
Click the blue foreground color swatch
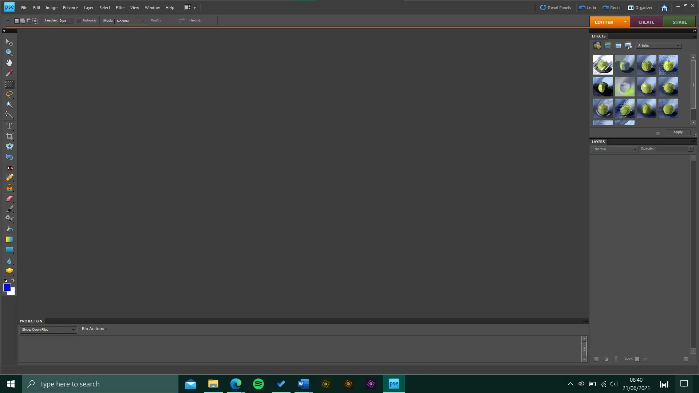pyautogui.click(x=7, y=287)
